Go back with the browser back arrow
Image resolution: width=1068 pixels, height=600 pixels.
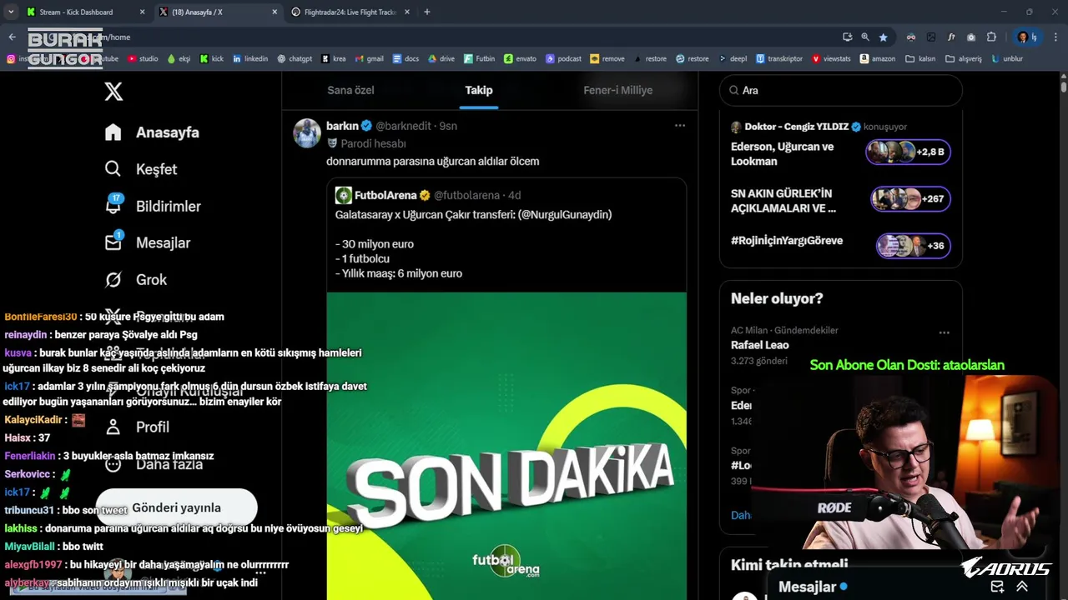[x=12, y=37]
